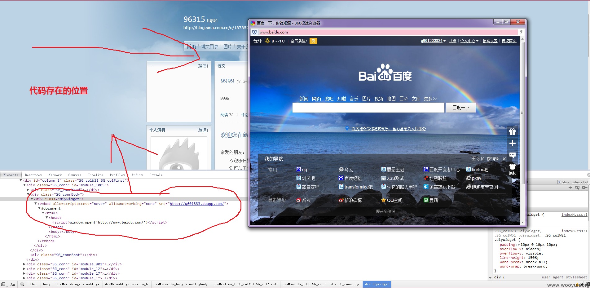Image resolution: width=590 pixels, height=288 pixels.
Task: Click the 换肤 shirt skin icon
Action: click(x=512, y=169)
